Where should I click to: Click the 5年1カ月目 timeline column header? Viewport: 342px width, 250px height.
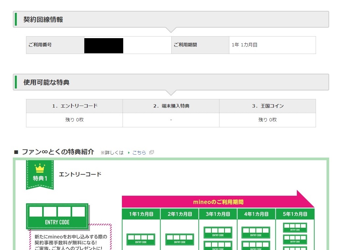(x=295, y=214)
